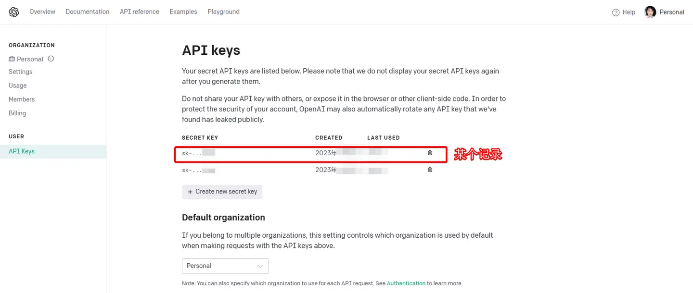
Task: Click the info icon next to Personal
Action: coord(50,59)
